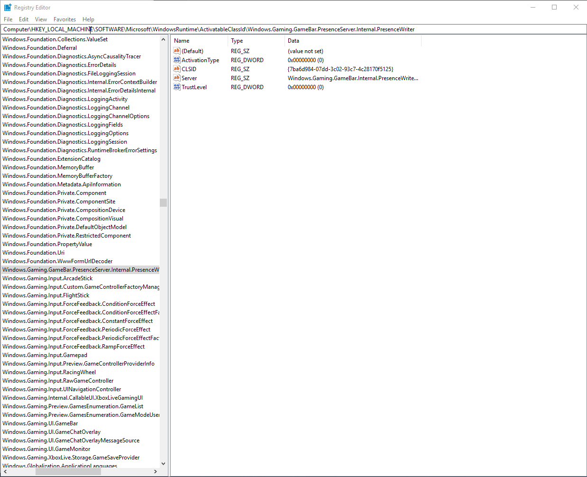The image size is (587, 477).
Task: Select key Windows.Gaming.UI.GameBar
Action: click(x=40, y=423)
